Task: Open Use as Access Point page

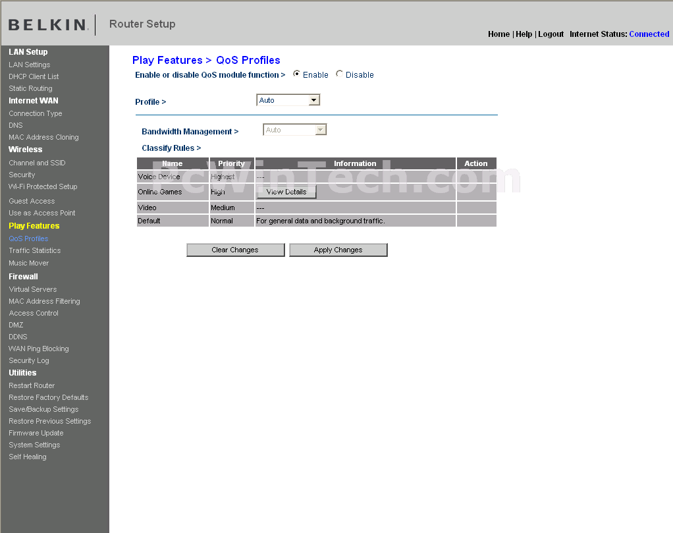Action: (41, 213)
